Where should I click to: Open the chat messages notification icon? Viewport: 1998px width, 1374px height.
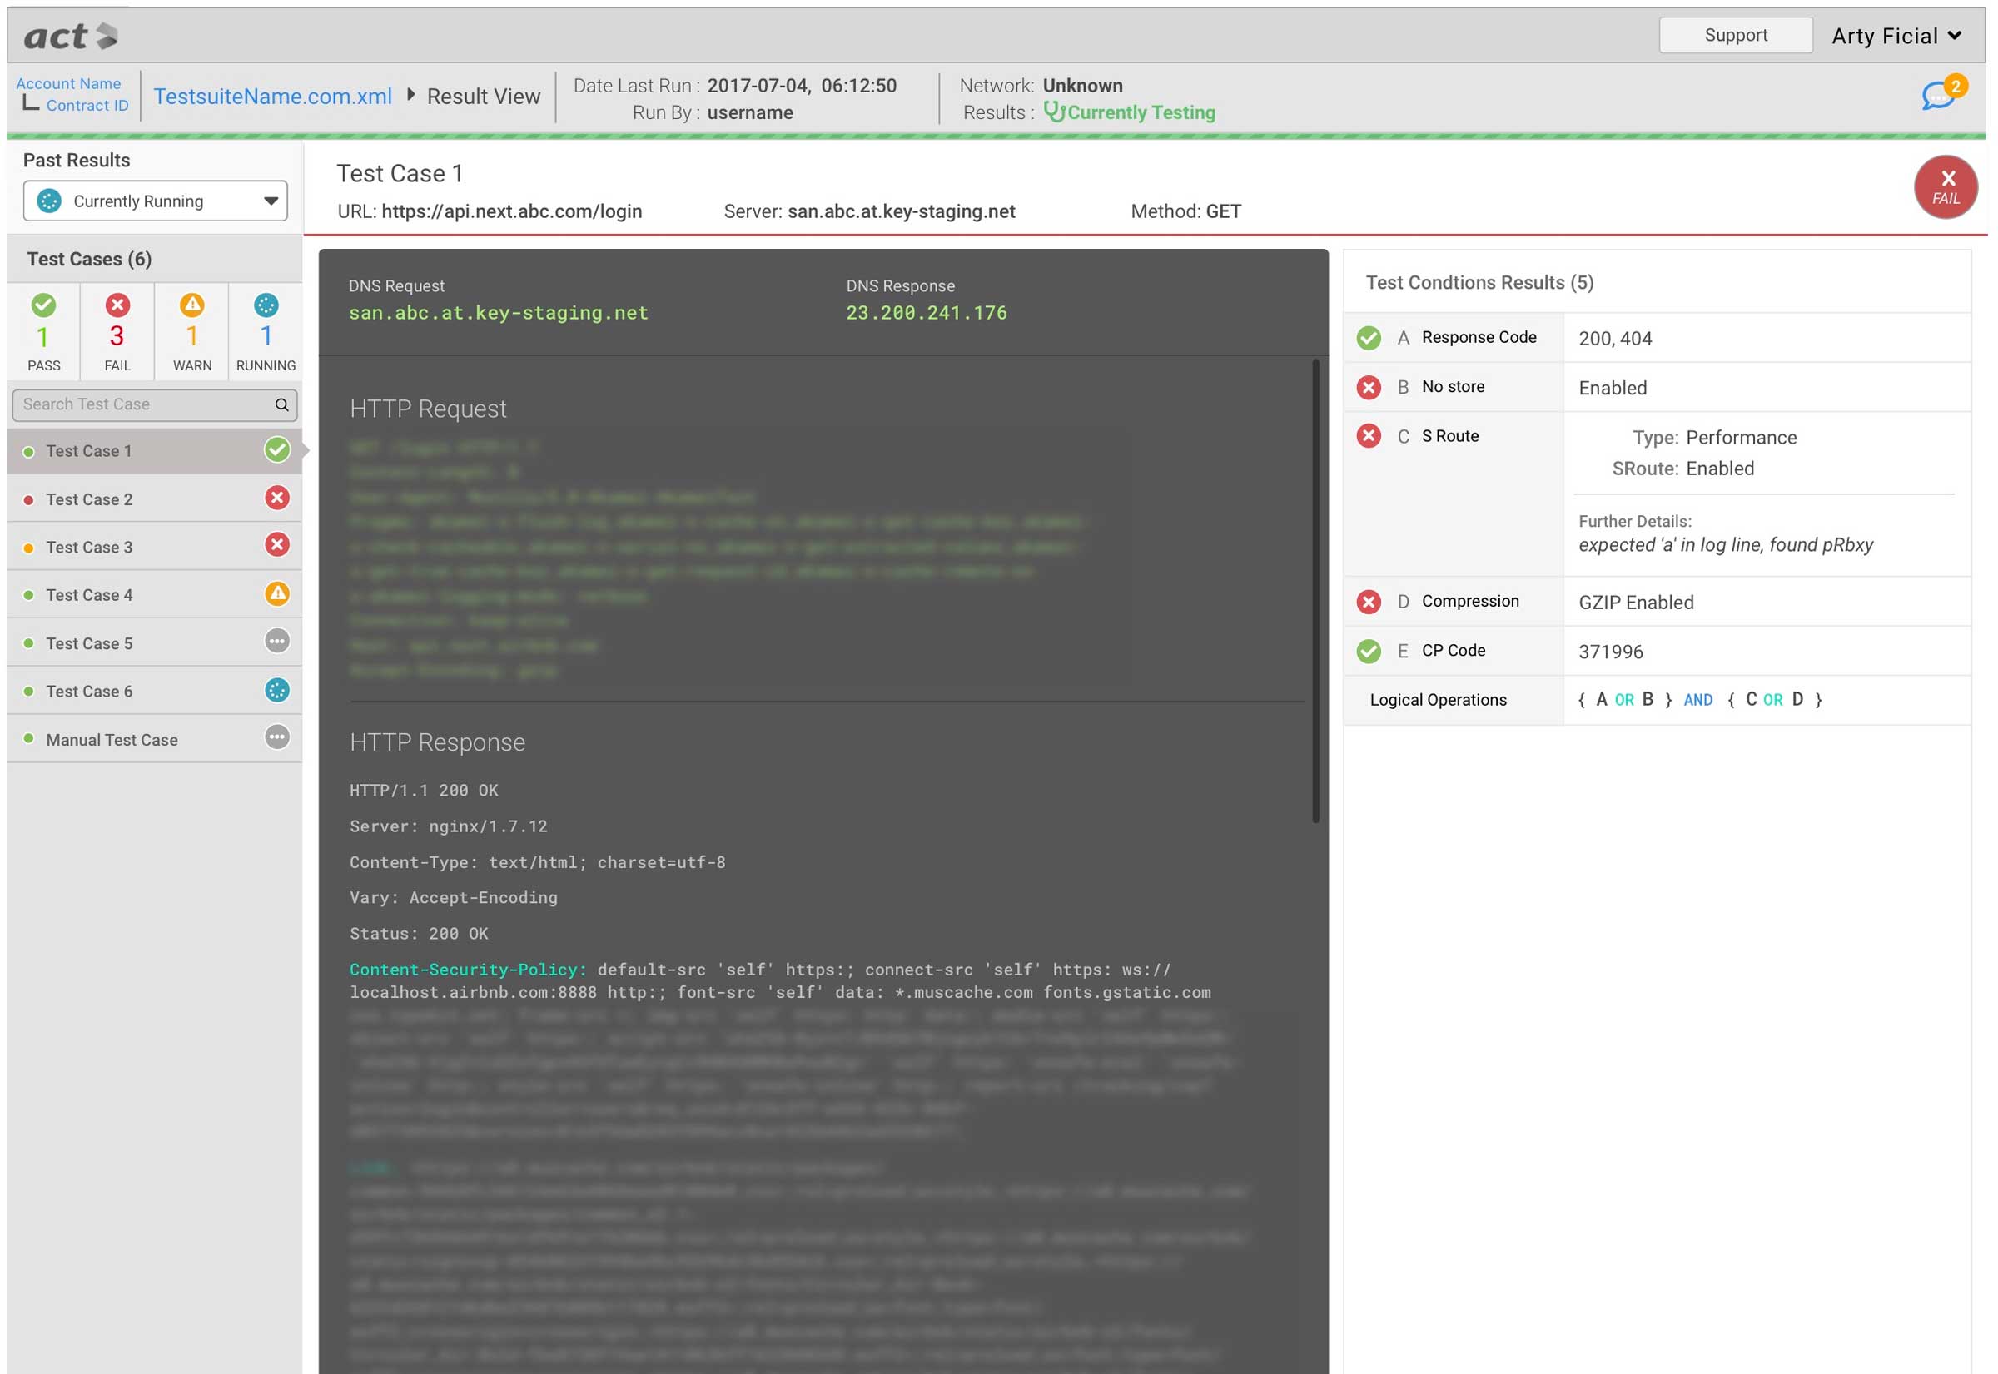click(1938, 95)
